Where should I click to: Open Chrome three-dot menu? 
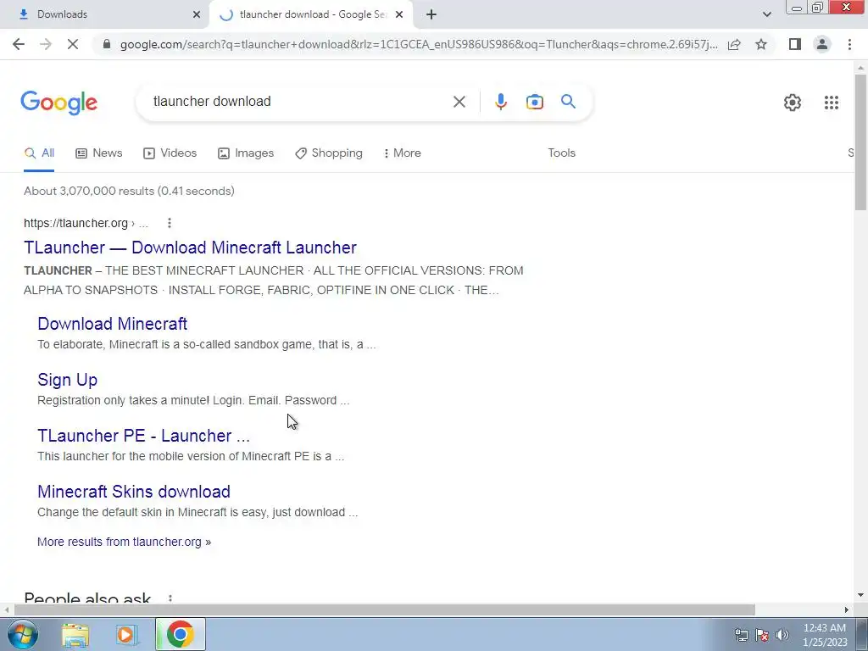[849, 44]
